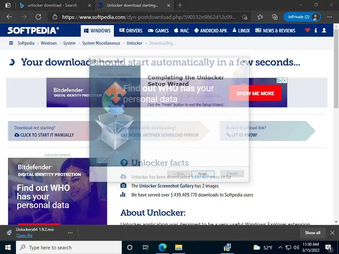Screen dimensions: 339x254
Task: Go back to the previous page
Action: click(9, 17)
